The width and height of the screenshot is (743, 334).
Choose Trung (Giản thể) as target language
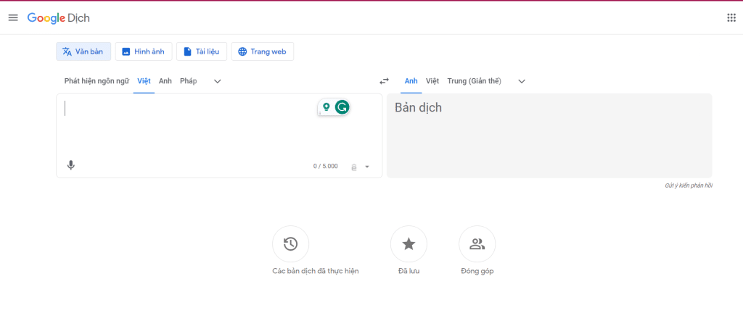(474, 81)
